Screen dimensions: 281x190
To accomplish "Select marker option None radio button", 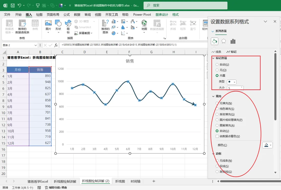I will point(217,70).
